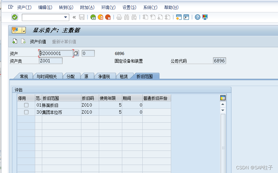
Task: Click the 重新计算价值 button
Action: pyautogui.click(x=64, y=42)
